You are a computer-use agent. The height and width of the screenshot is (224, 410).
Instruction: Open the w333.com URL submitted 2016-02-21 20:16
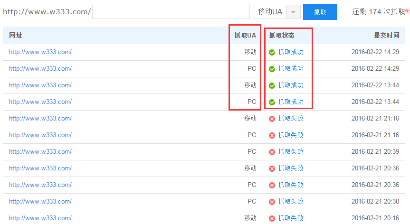pyautogui.click(x=40, y=218)
